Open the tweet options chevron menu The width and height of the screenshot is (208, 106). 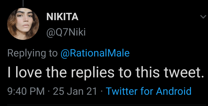pos(203,17)
